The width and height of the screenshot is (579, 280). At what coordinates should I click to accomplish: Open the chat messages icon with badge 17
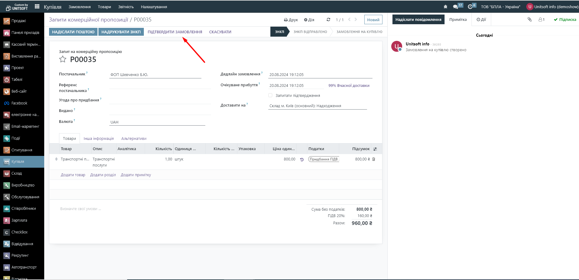[455, 7]
